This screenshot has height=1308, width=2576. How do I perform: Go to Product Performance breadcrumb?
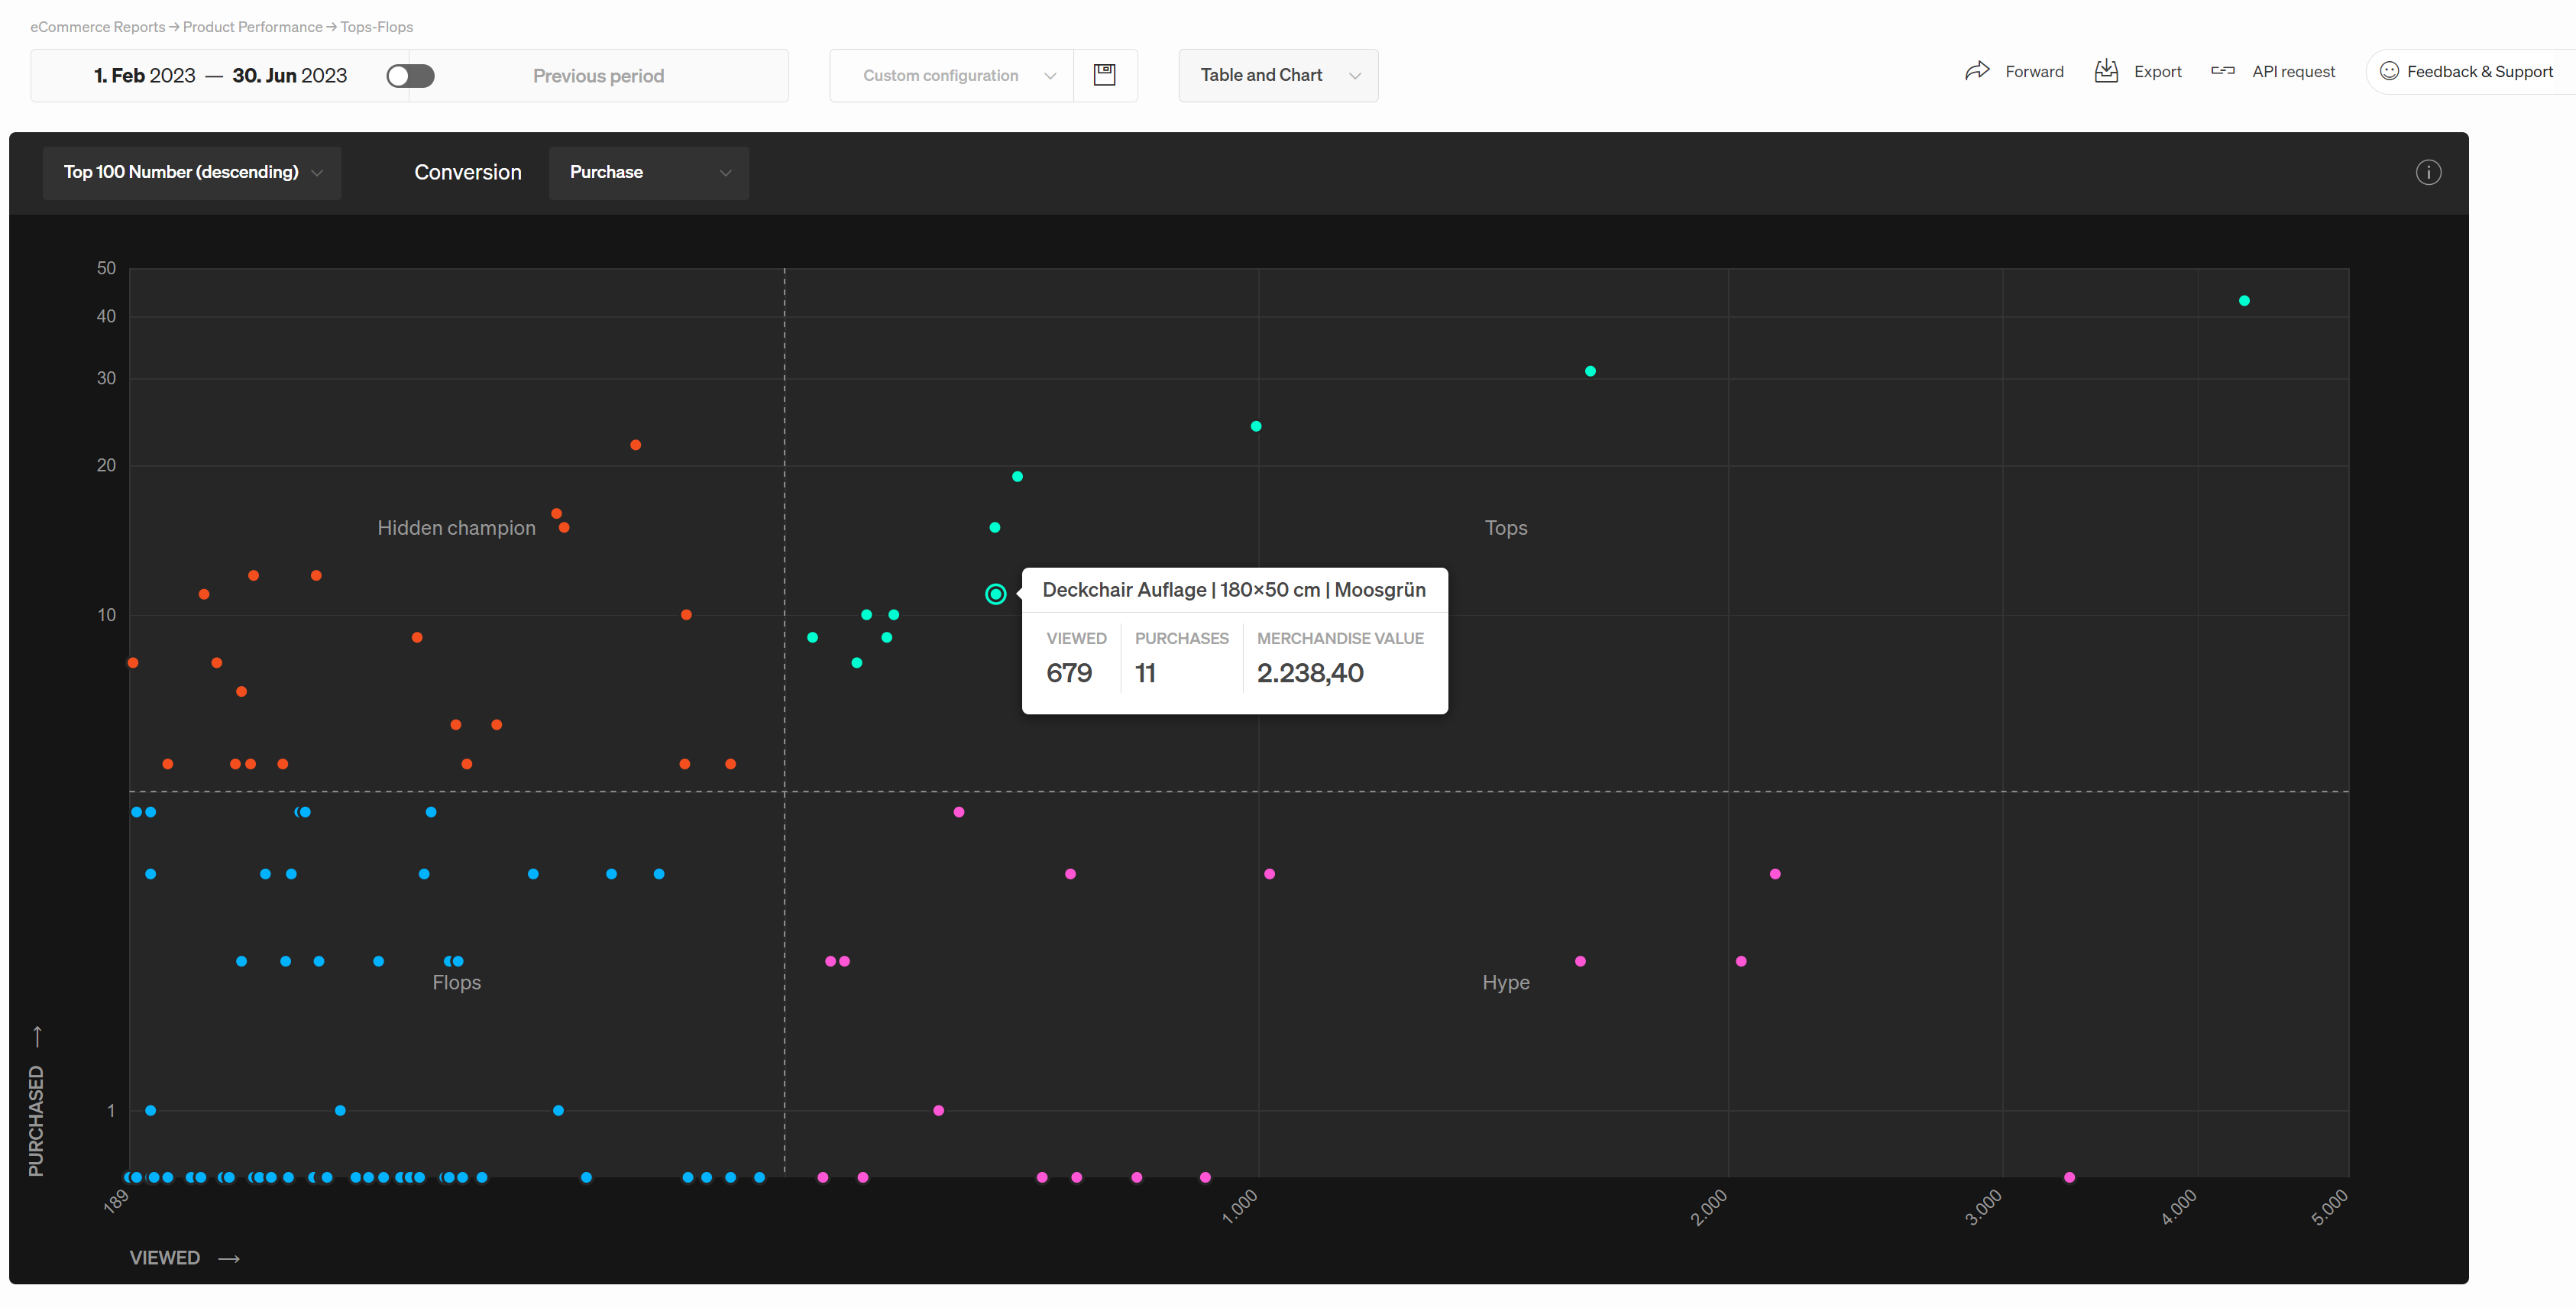click(x=252, y=27)
